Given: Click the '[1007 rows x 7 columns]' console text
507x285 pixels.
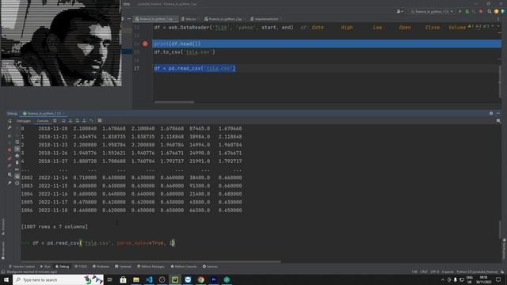Looking at the screenshot, I should 55,226.
